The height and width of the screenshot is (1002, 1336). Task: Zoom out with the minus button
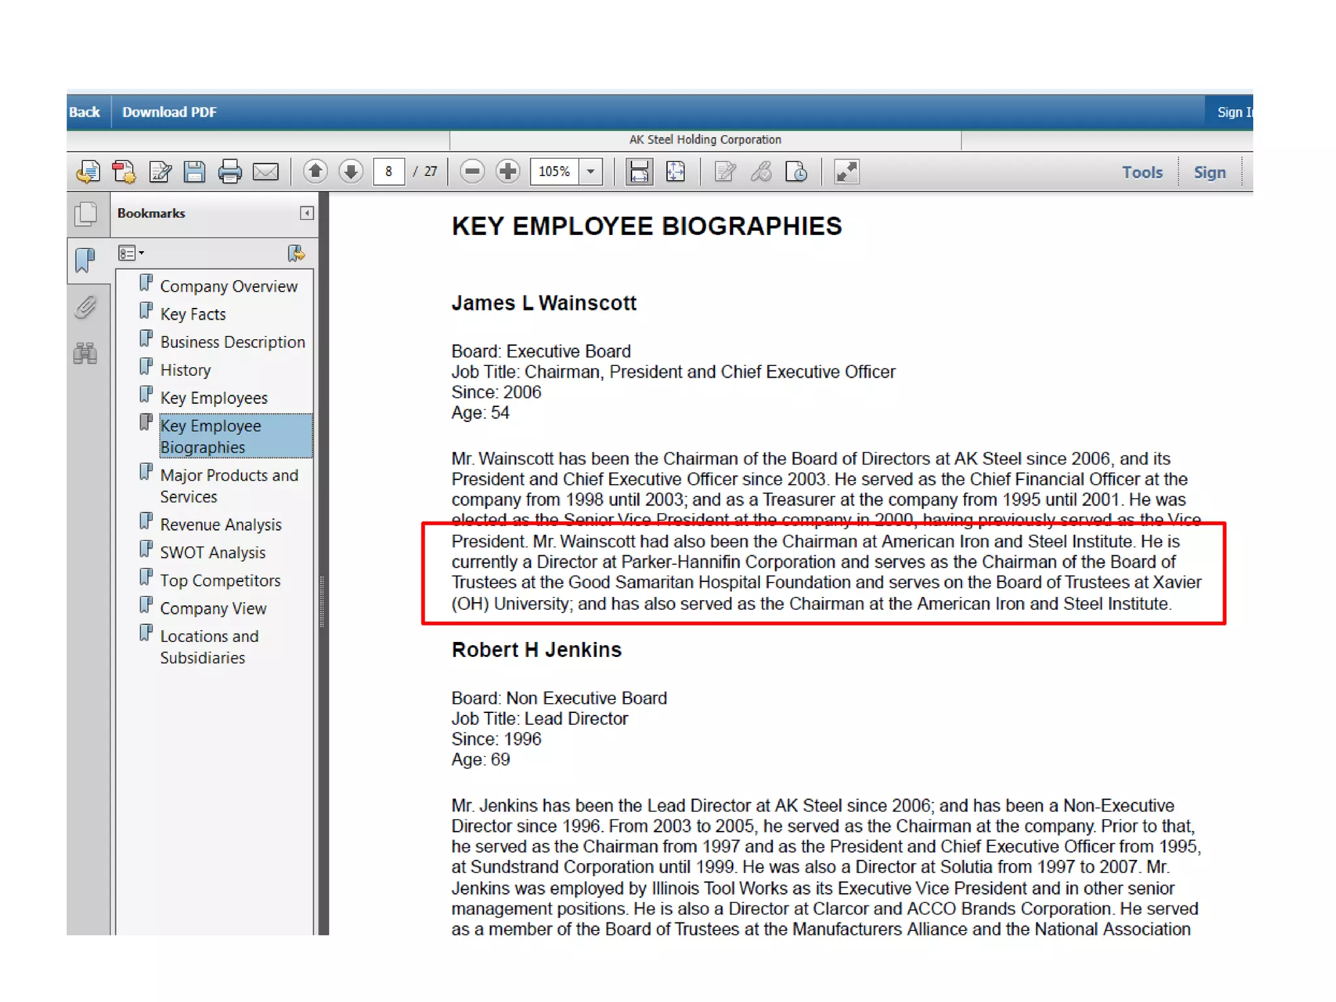pos(472,172)
